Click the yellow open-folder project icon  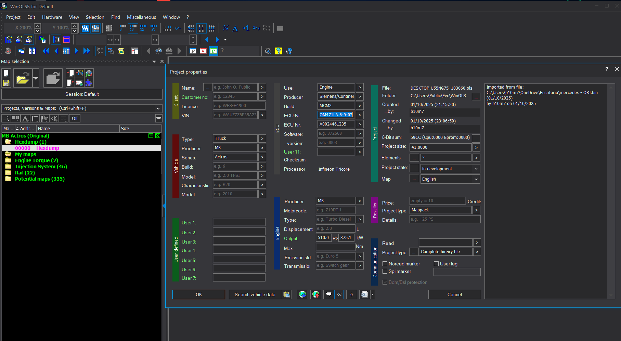click(23, 78)
